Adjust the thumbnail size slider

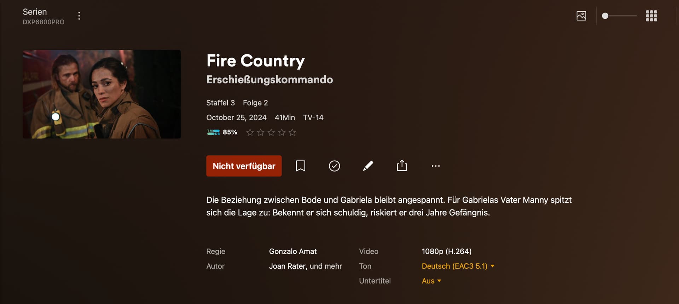coord(619,16)
